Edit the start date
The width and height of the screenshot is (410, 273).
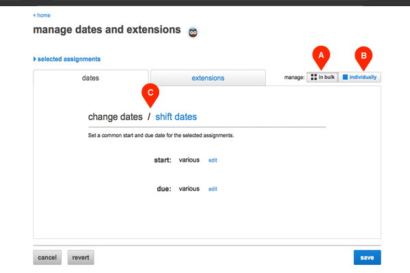pos(213,160)
